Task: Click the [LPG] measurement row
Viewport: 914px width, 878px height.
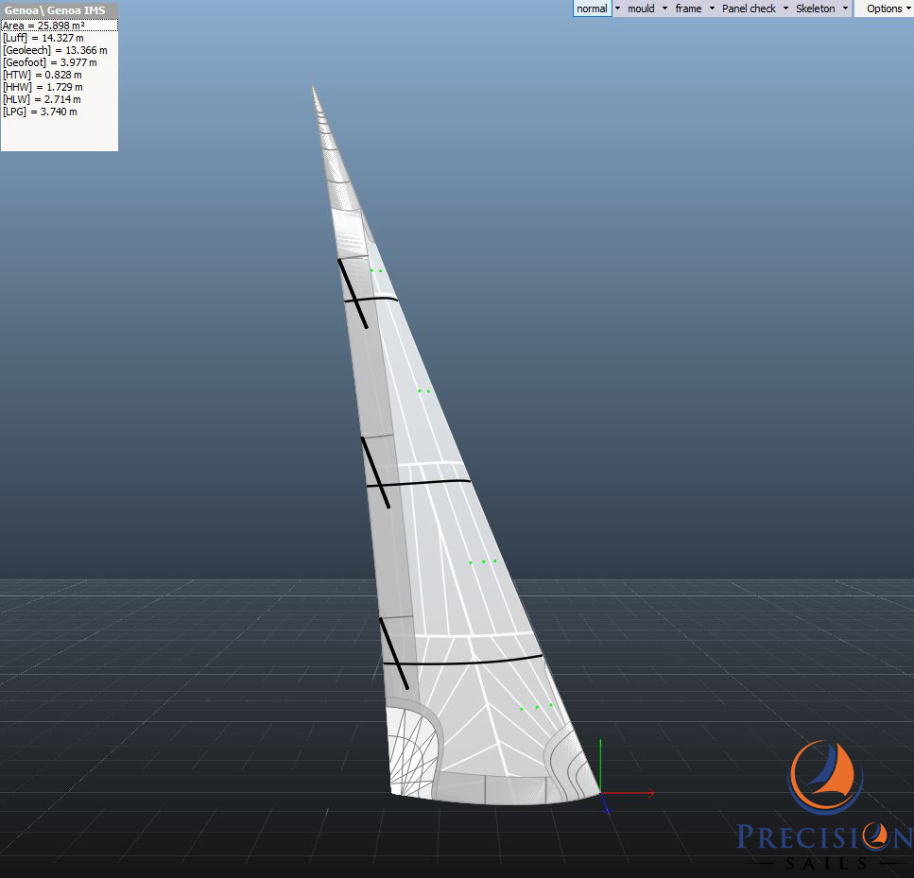Action: point(40,112)
